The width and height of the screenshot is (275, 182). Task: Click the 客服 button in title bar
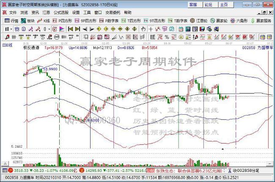[x=195, y=5]
